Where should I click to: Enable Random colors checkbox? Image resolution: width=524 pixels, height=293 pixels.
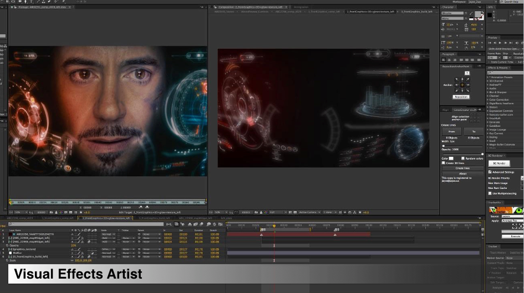pyautogui.click(x=463, y=158)
